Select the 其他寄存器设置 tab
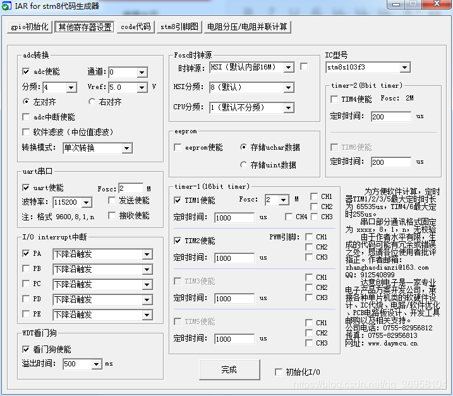The height and width of the screenshot is (396, 453). click(85, 27)
